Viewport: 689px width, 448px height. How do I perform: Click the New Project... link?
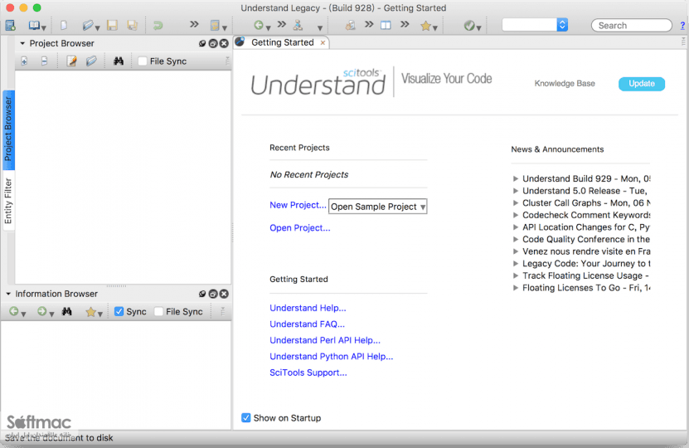[x=298, y=205]
